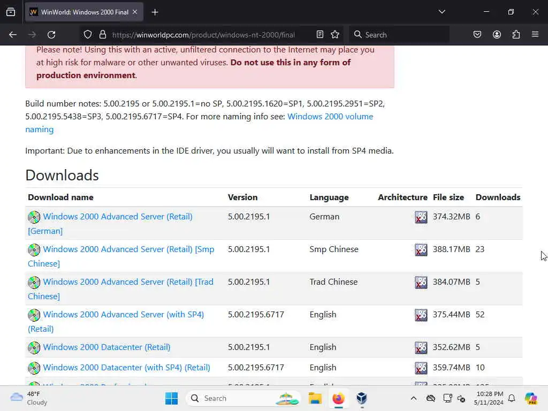Viewport: 548px width, 411px height.
Task: Click the taskbar Search box
Action: click(x=243, y=398)
